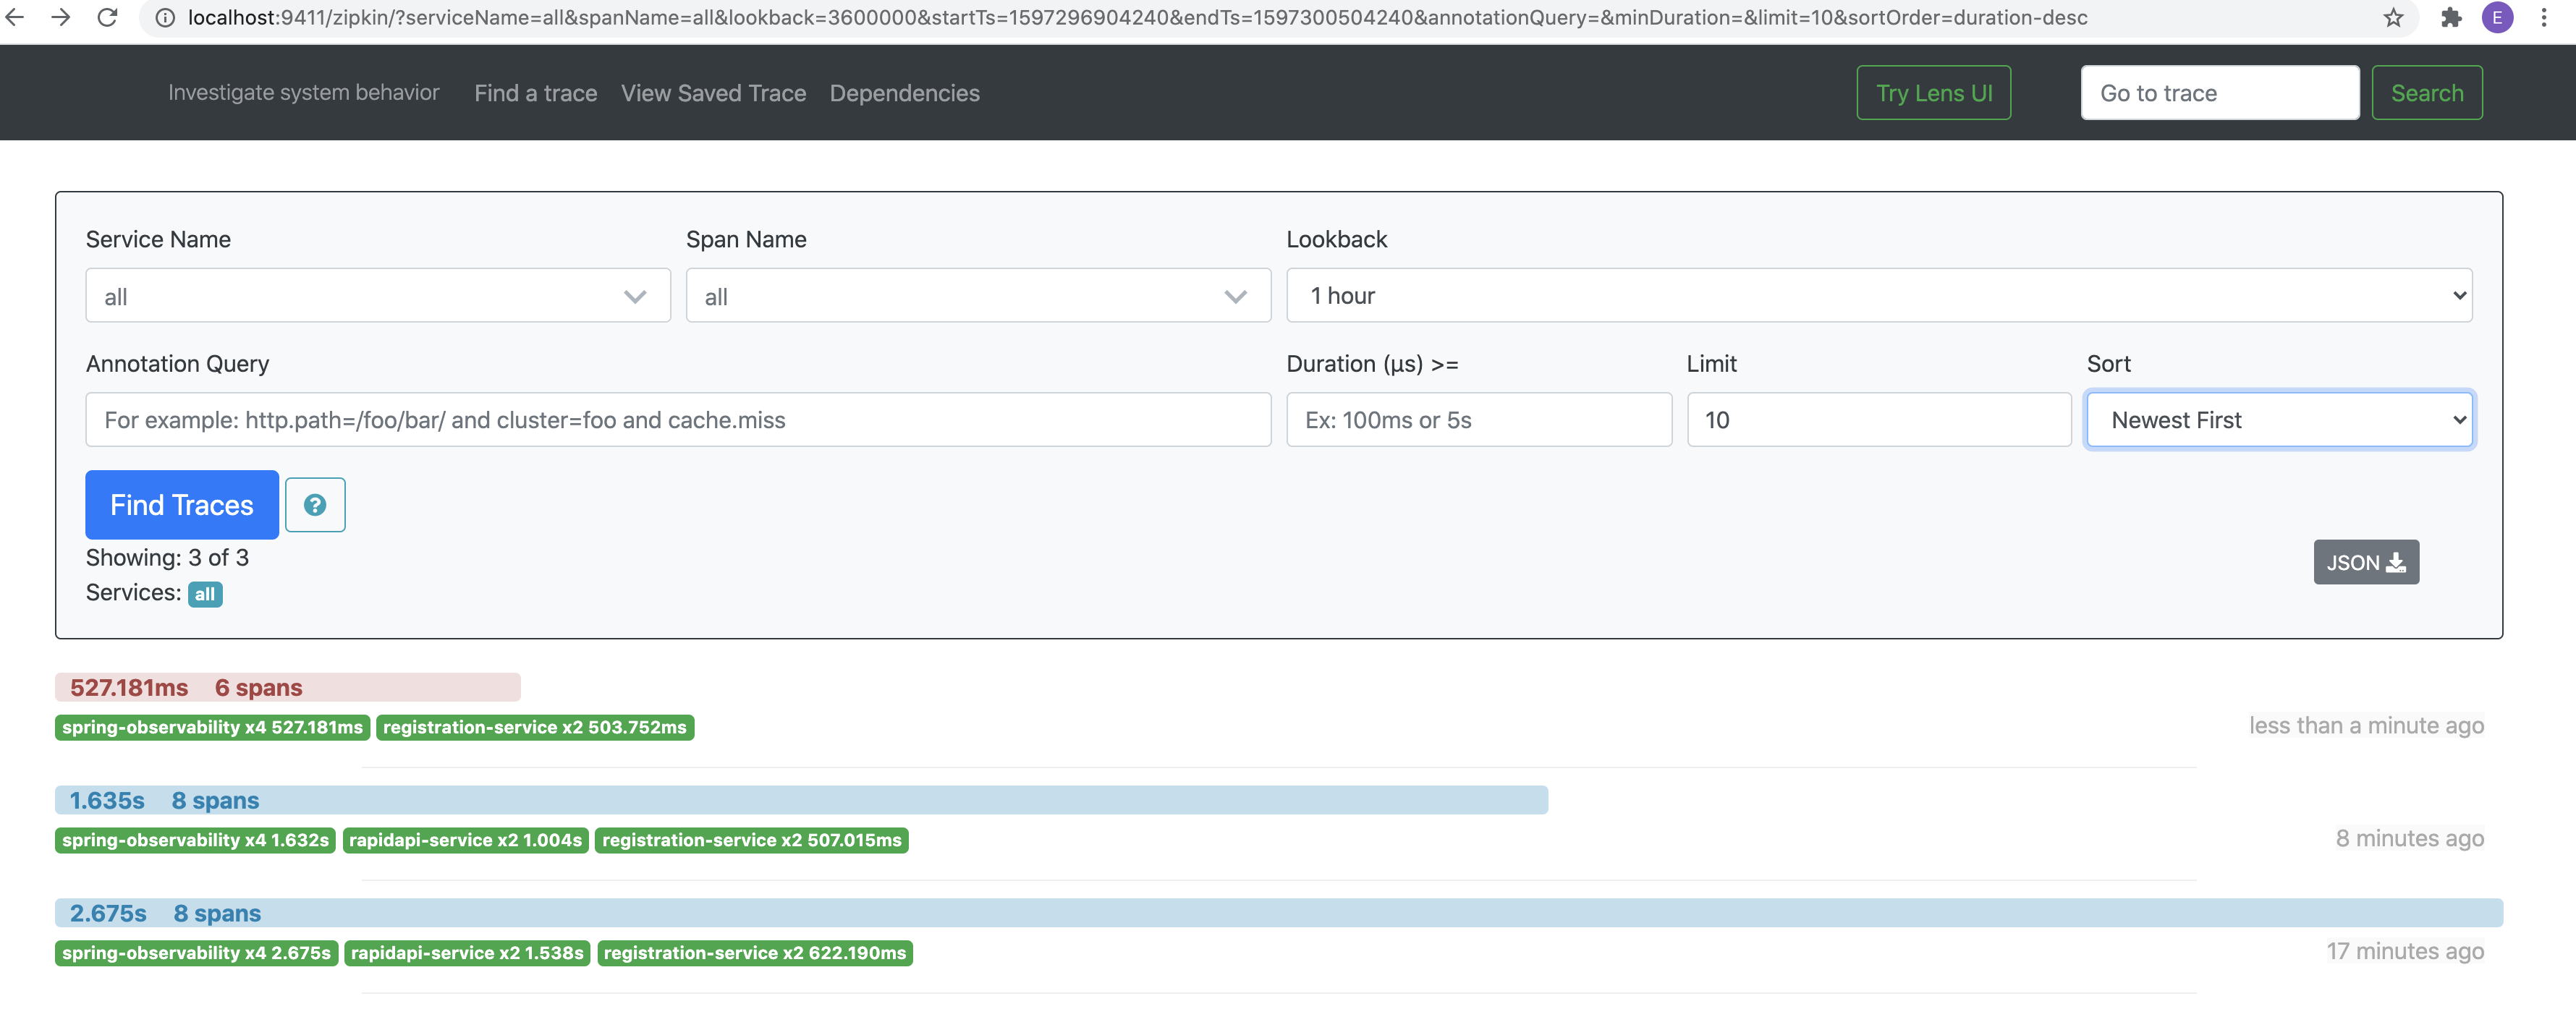The height and width of the screenshot is (1030, 2576).
Task: Open the Dependencies nav item
Action: (904, 93)
